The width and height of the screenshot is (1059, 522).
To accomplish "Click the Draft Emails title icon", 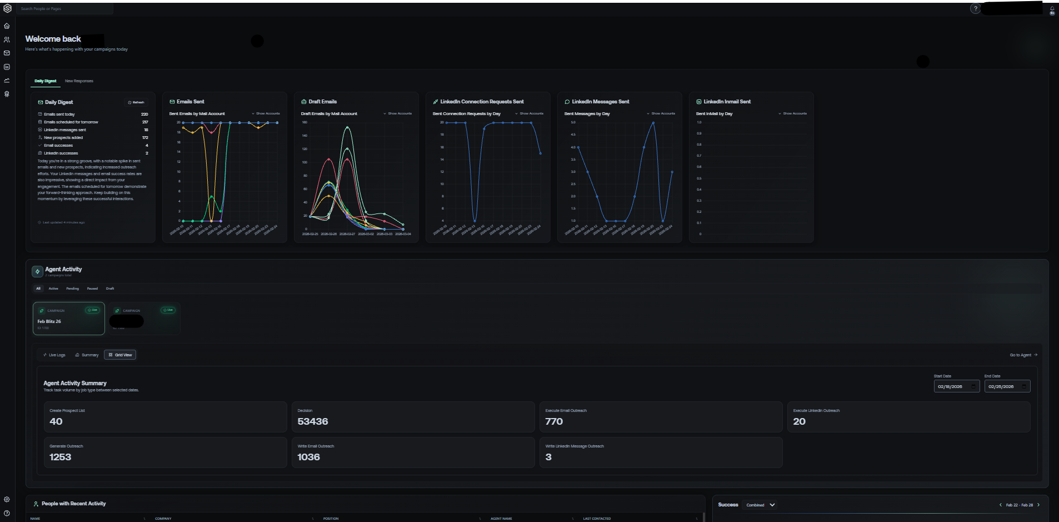I will pyautogui.click(x=303, y=102).
